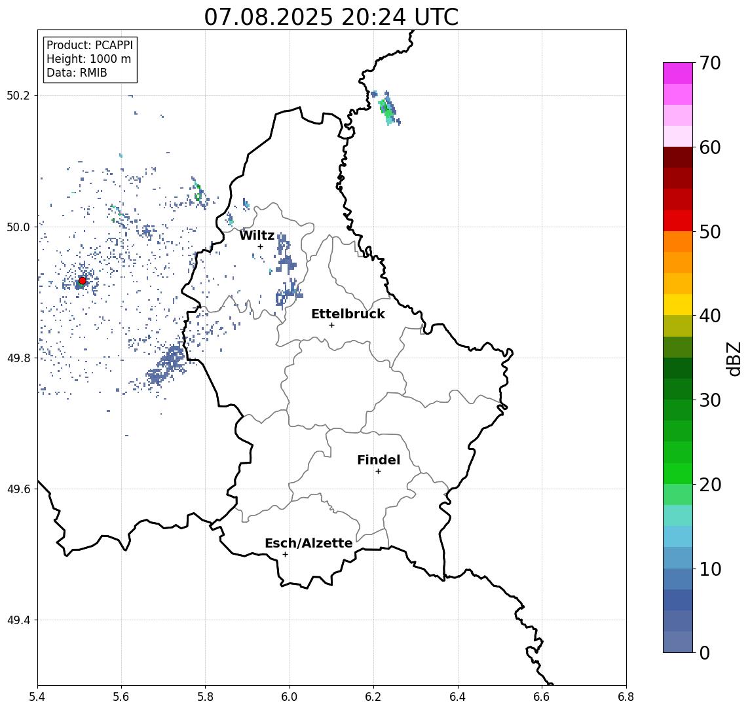Pick the magenta swatch at colorbar top
The height and width of the screenshot is (710, 750).
(x=678, y=73)
